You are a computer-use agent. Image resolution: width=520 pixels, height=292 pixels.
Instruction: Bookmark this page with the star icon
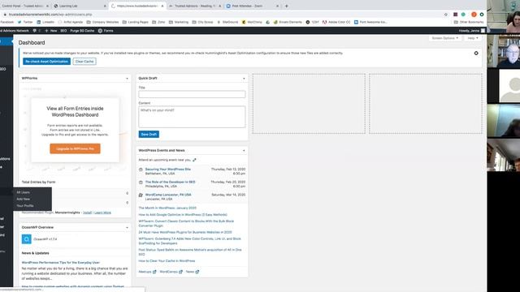446,15
